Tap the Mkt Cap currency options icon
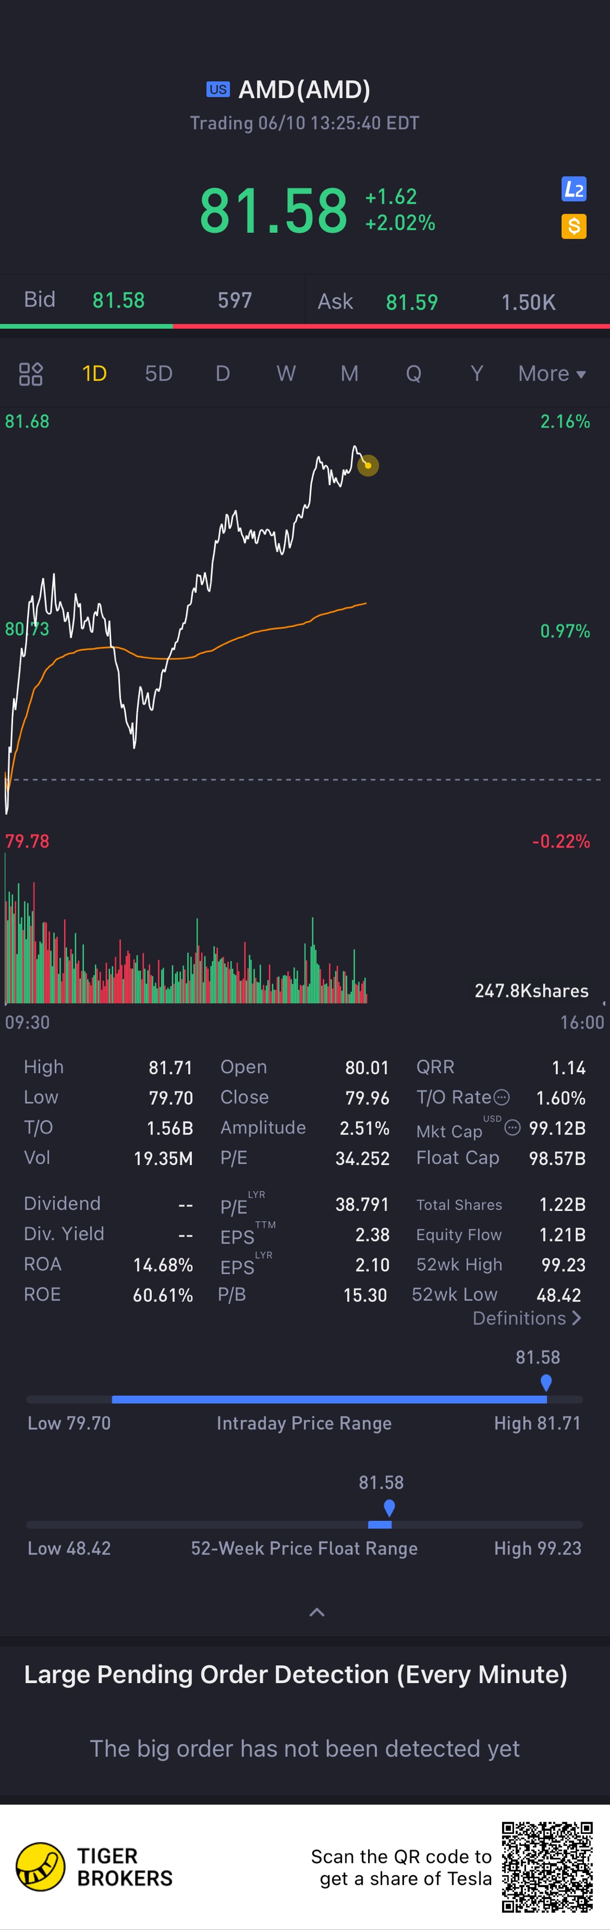Image resolution: width=610 pixels, height=1930 pixels. click(x=513, y=1128)
